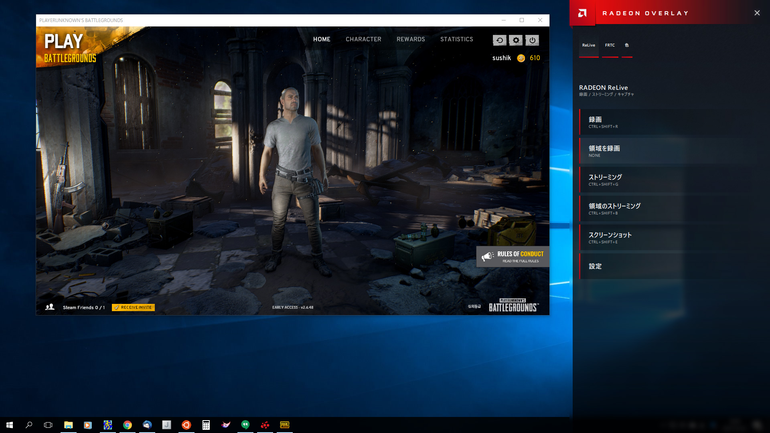
Task: Click the Steam Friends people icon
Action: pos(50,307)
